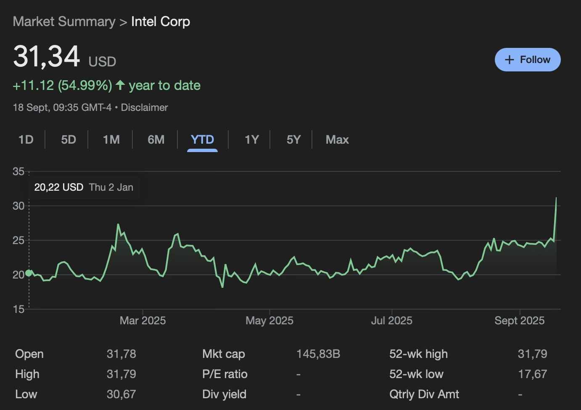Click the May 2025 axis label
Image resolution: width=581 pixels, height=410 pixels.
tap(269, 321)
